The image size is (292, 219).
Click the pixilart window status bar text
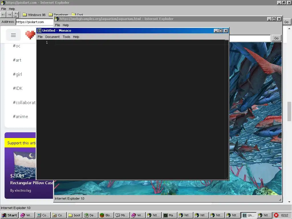pyautogui.click(x=16, y=208)
